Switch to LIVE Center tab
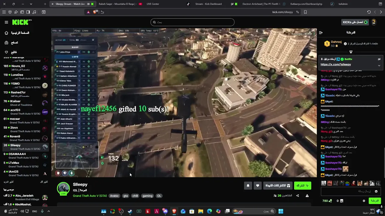 click(x=153, y=4)
